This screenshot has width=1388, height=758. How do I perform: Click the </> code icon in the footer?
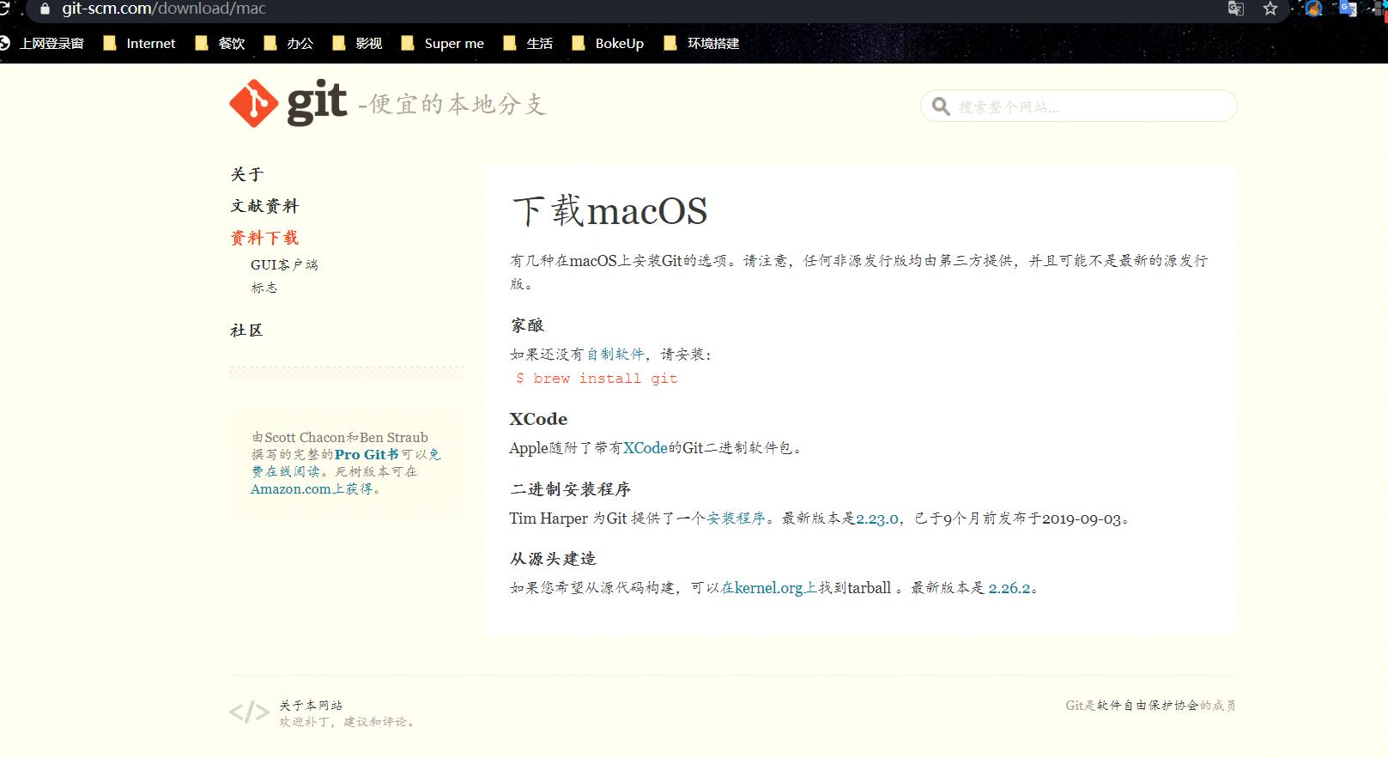(249, 713)
